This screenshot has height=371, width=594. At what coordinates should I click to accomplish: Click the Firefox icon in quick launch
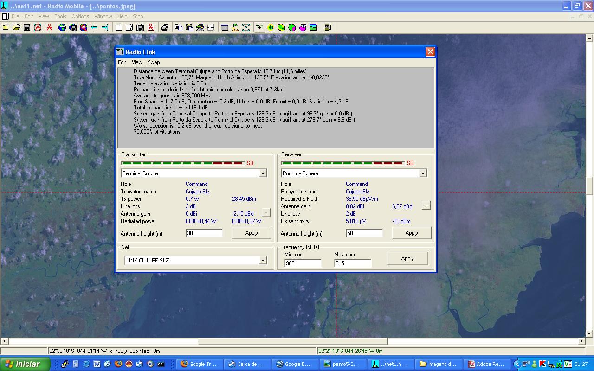tap(118, 364)
